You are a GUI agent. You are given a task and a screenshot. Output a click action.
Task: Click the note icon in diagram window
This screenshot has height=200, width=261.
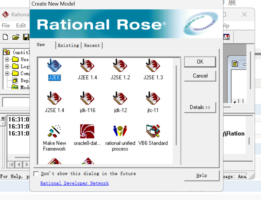235,64
